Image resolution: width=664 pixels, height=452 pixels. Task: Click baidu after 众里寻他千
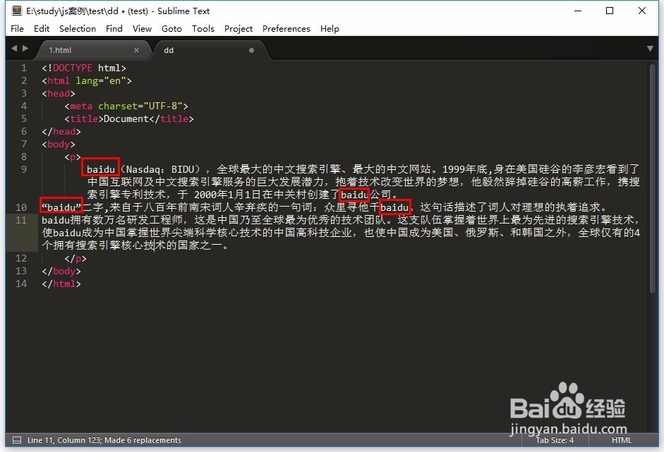(394, 207)
